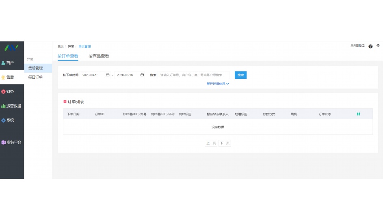Expand 展开详细信息 filter details
The height and width of the screenshot is (220, 383).
(x=218, y=84)
